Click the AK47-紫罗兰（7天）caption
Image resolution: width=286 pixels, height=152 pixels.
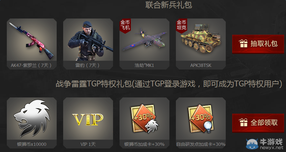click(x=31, y=65)
